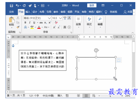Toggle Italic formatting

(x=30, y=23)
